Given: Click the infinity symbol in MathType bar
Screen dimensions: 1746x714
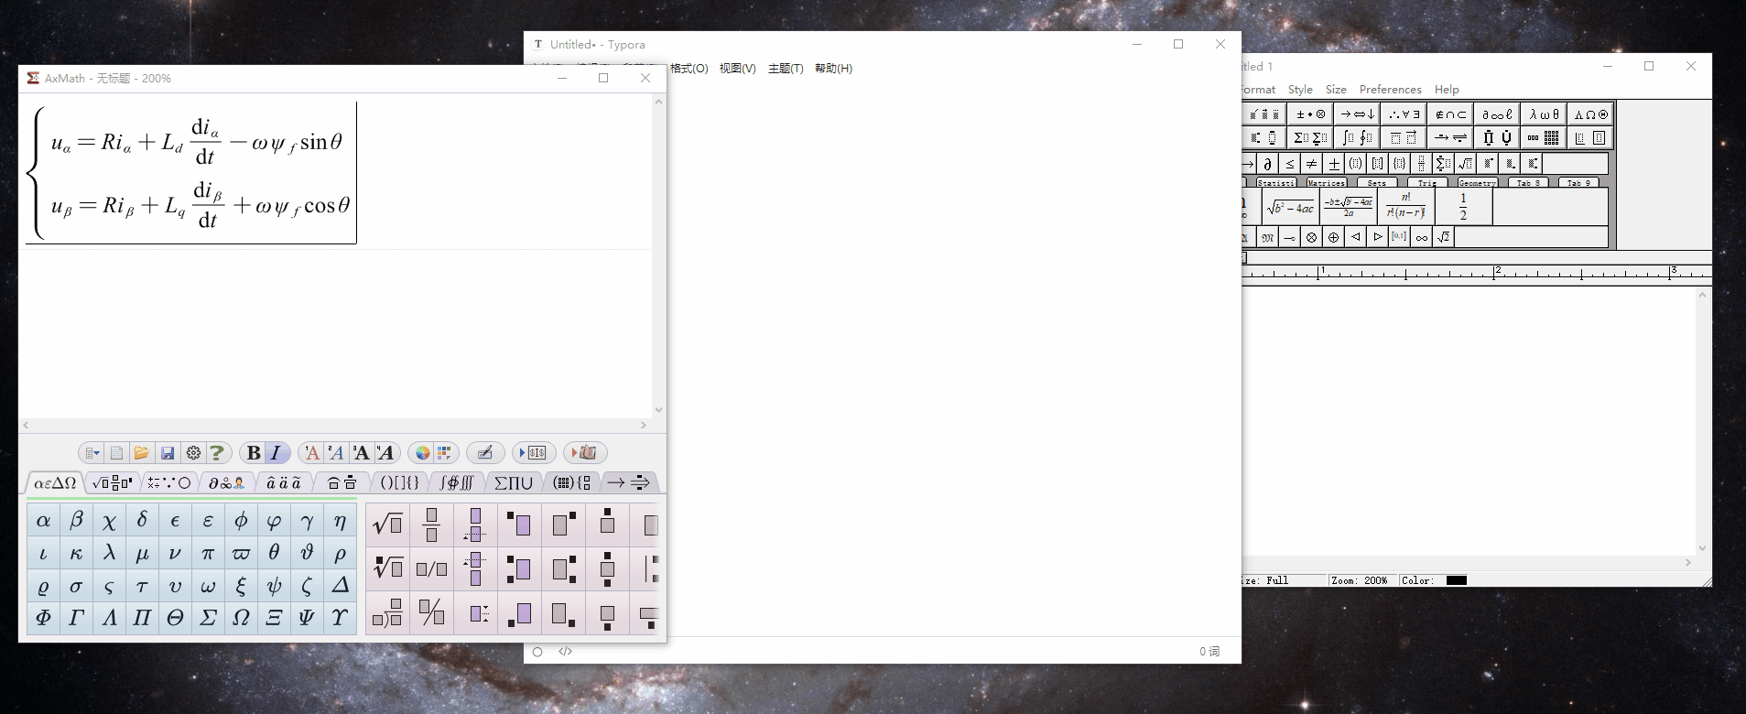Looking at the screenshot, I should (x=1421, y=237).
